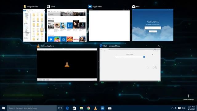Image resolution: width=197 pixels, height=111 pixels.
Task: Open the Windows Start menu
Action: pyautogui.click(x=3, y=108)
